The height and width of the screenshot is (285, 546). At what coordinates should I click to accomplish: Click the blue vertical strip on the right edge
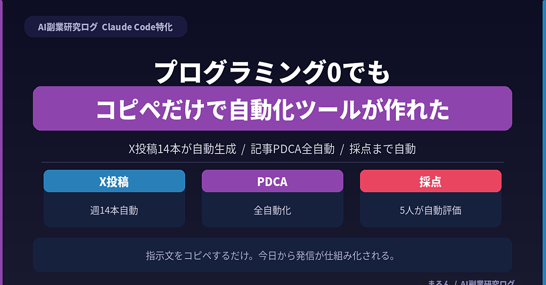pos(544,142)
